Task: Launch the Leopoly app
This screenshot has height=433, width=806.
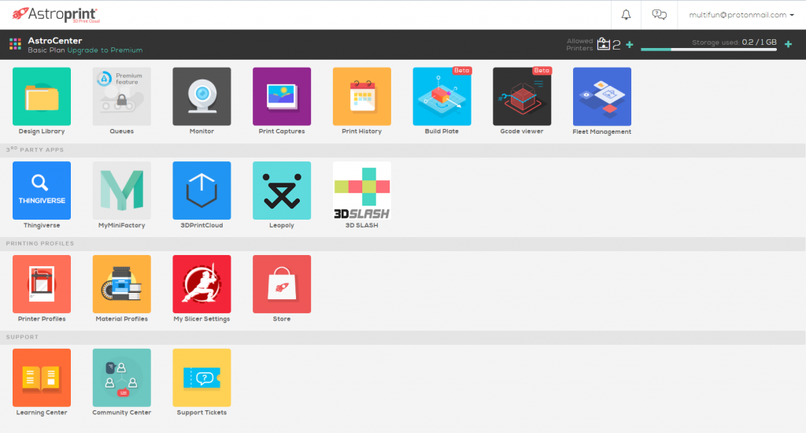Action: [x=282, y=191]
